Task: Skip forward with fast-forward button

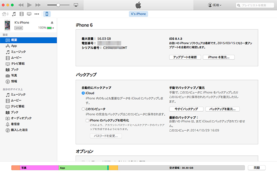Action: pos(38,5)
